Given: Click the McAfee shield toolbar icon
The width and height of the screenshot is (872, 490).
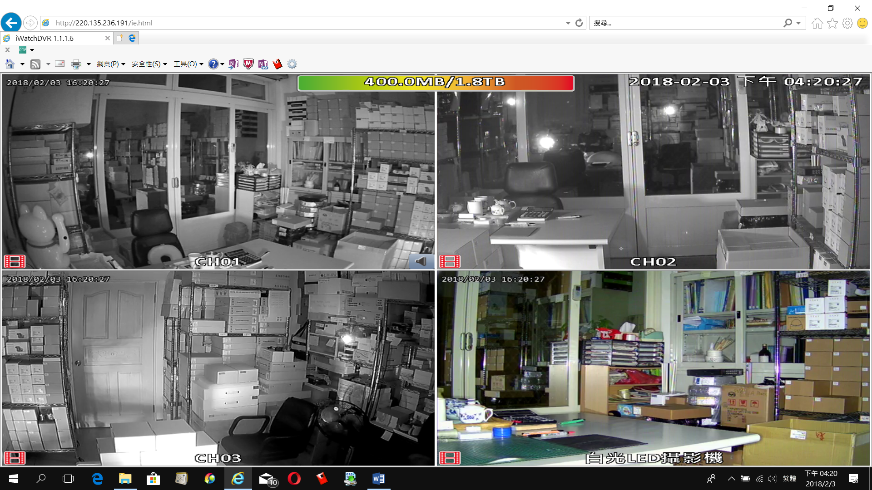Looking at the screenshot, I should (x=248, y=64).
